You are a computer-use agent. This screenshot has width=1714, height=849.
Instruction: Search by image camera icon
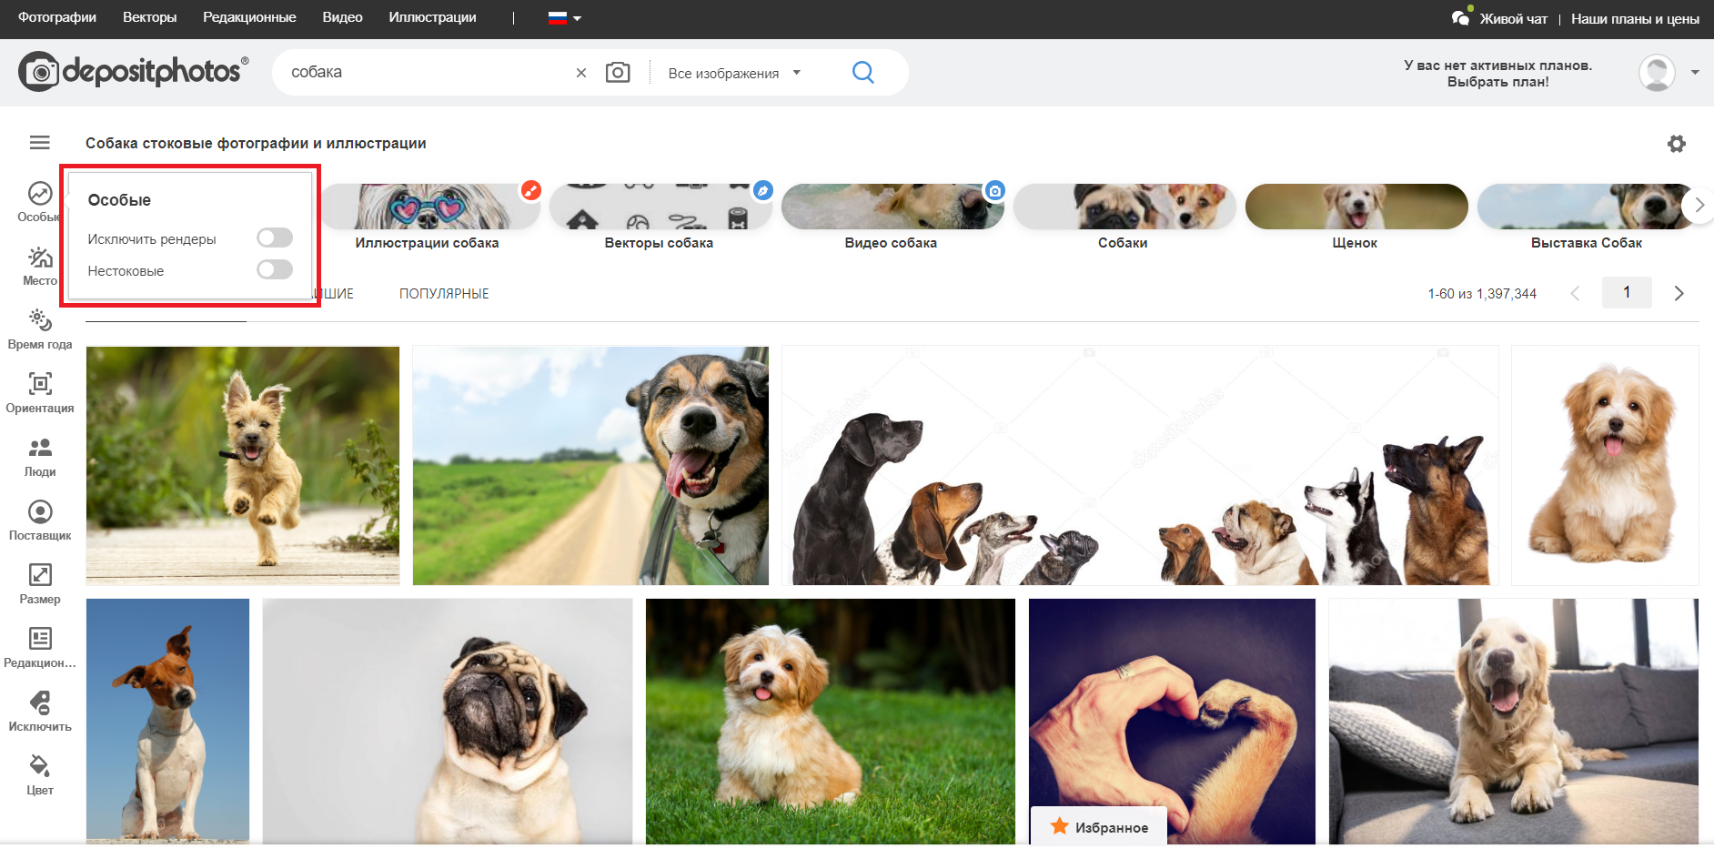click(618, 72)
